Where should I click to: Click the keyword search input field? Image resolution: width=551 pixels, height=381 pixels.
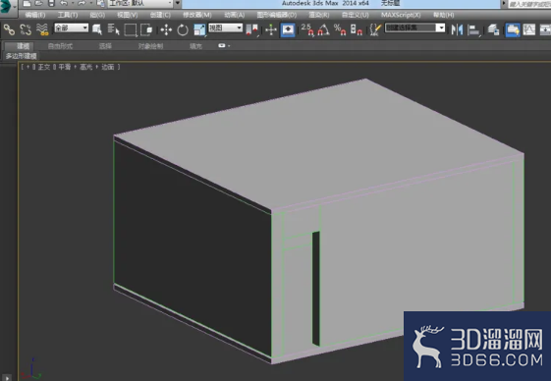pyautogui.click(x=529, y=4)
